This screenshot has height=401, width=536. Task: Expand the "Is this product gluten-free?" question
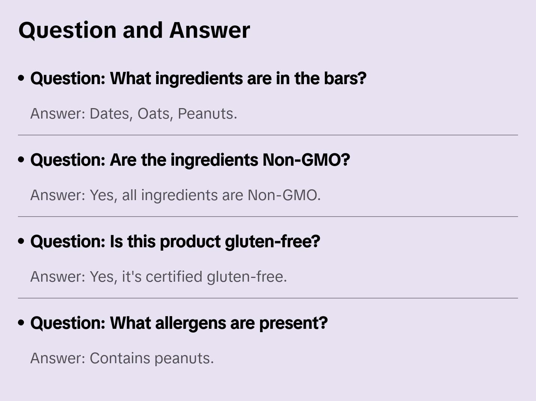[x=175, y=241]
